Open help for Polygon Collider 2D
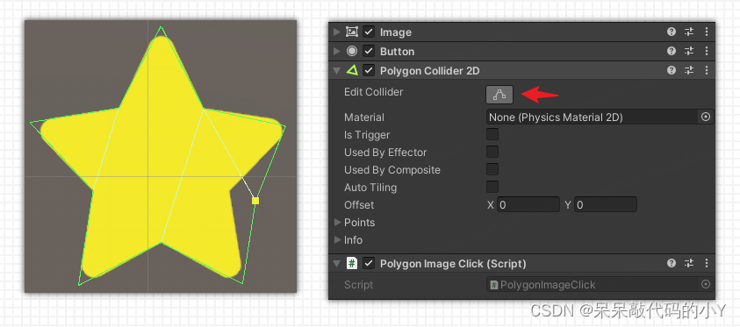The height and width of the screenshot is (327, 740). click(x=672, y=71)
